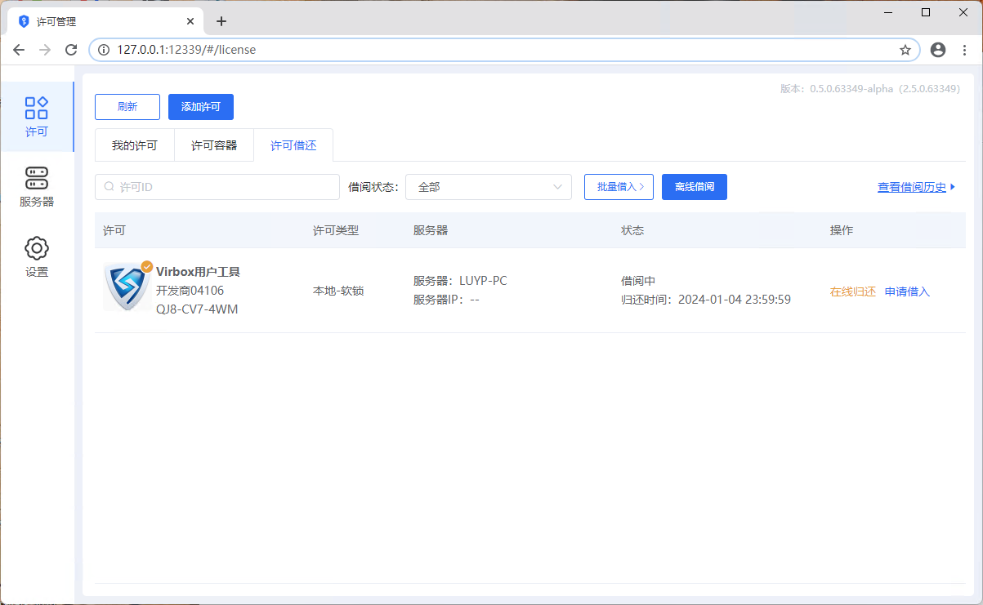Click 申请借入 for Virbox用户工具

(907, 291)
